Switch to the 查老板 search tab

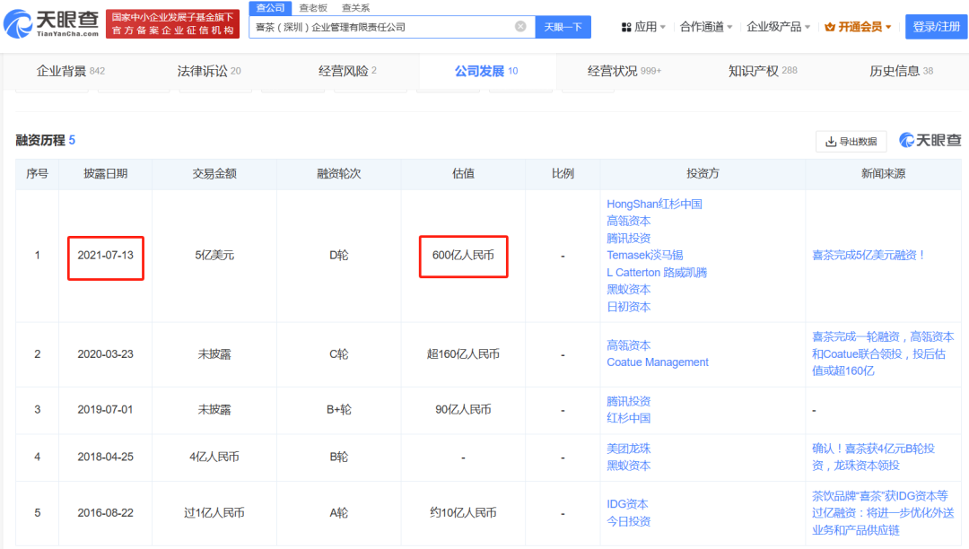pos(312,7)
